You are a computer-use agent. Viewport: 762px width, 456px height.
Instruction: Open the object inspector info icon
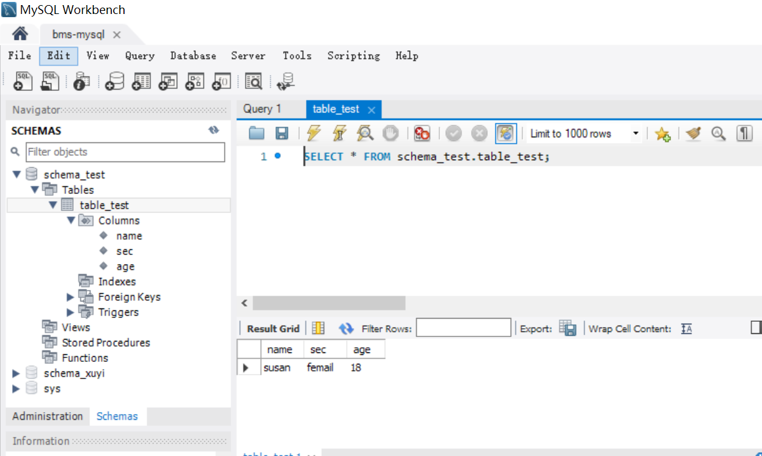[x=82, y=81]
